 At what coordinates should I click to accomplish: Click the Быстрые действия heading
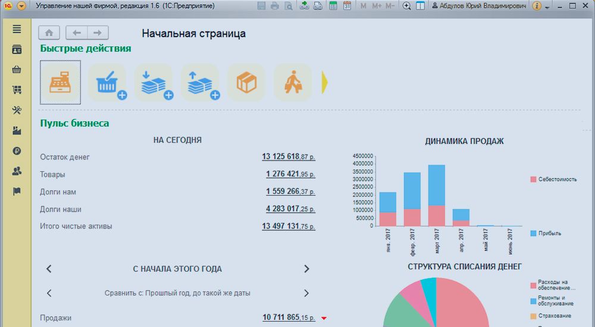(x=86, y=49)
